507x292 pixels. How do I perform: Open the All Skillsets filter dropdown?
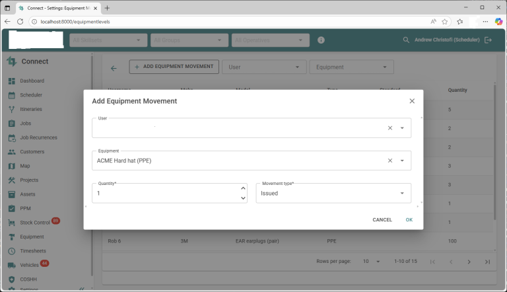point(108,40)
